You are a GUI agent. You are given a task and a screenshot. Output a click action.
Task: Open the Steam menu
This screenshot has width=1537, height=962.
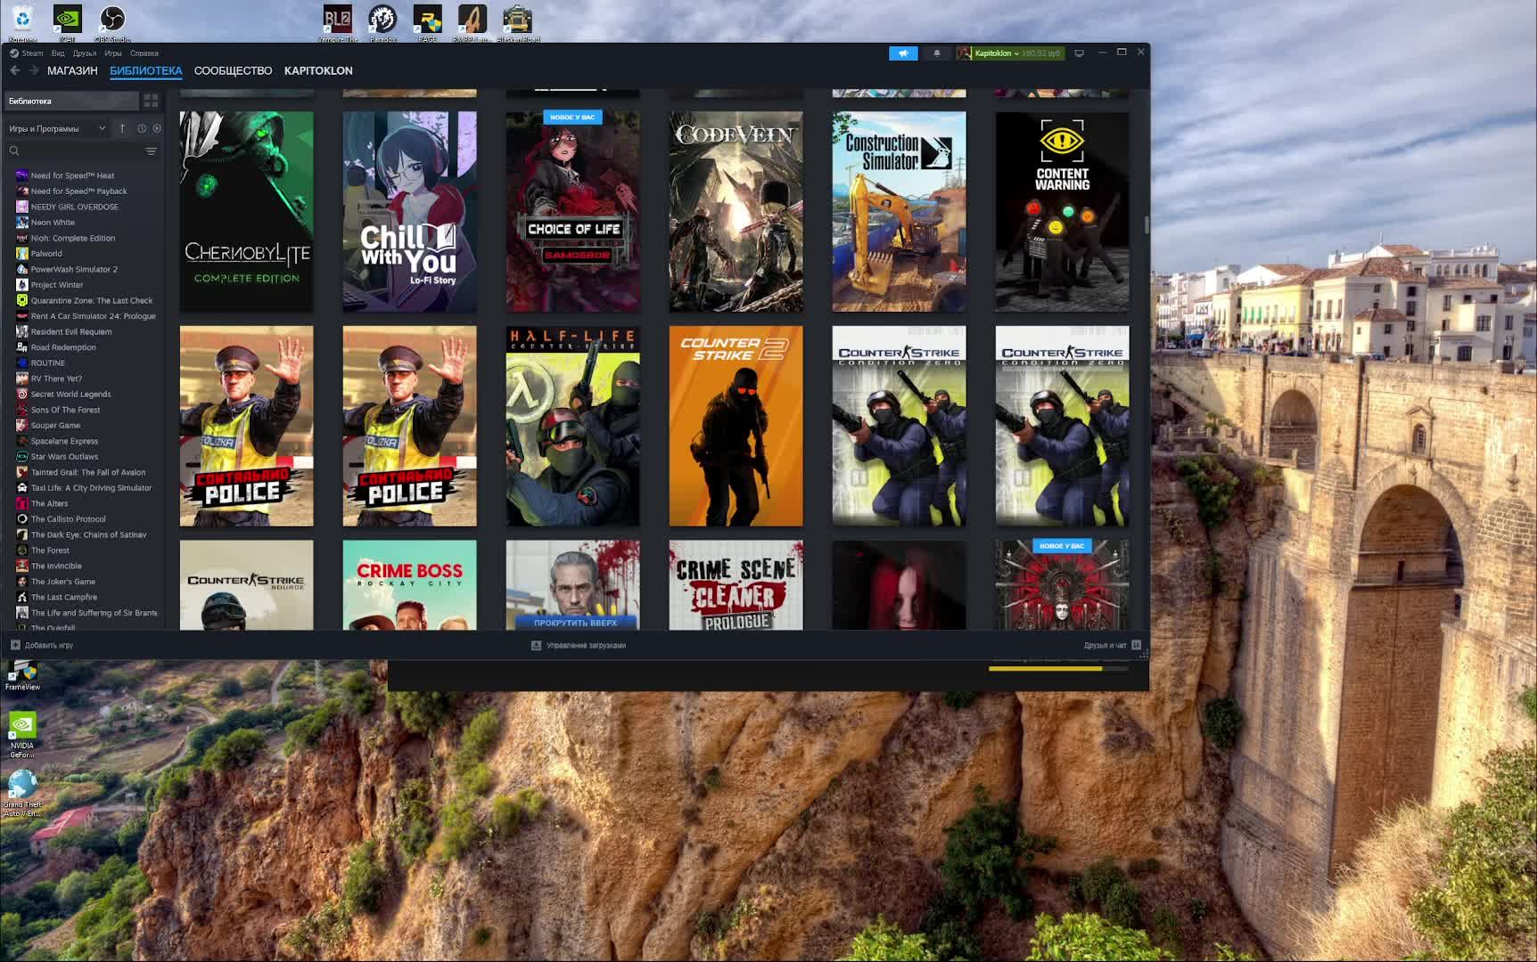click(27, 53)
